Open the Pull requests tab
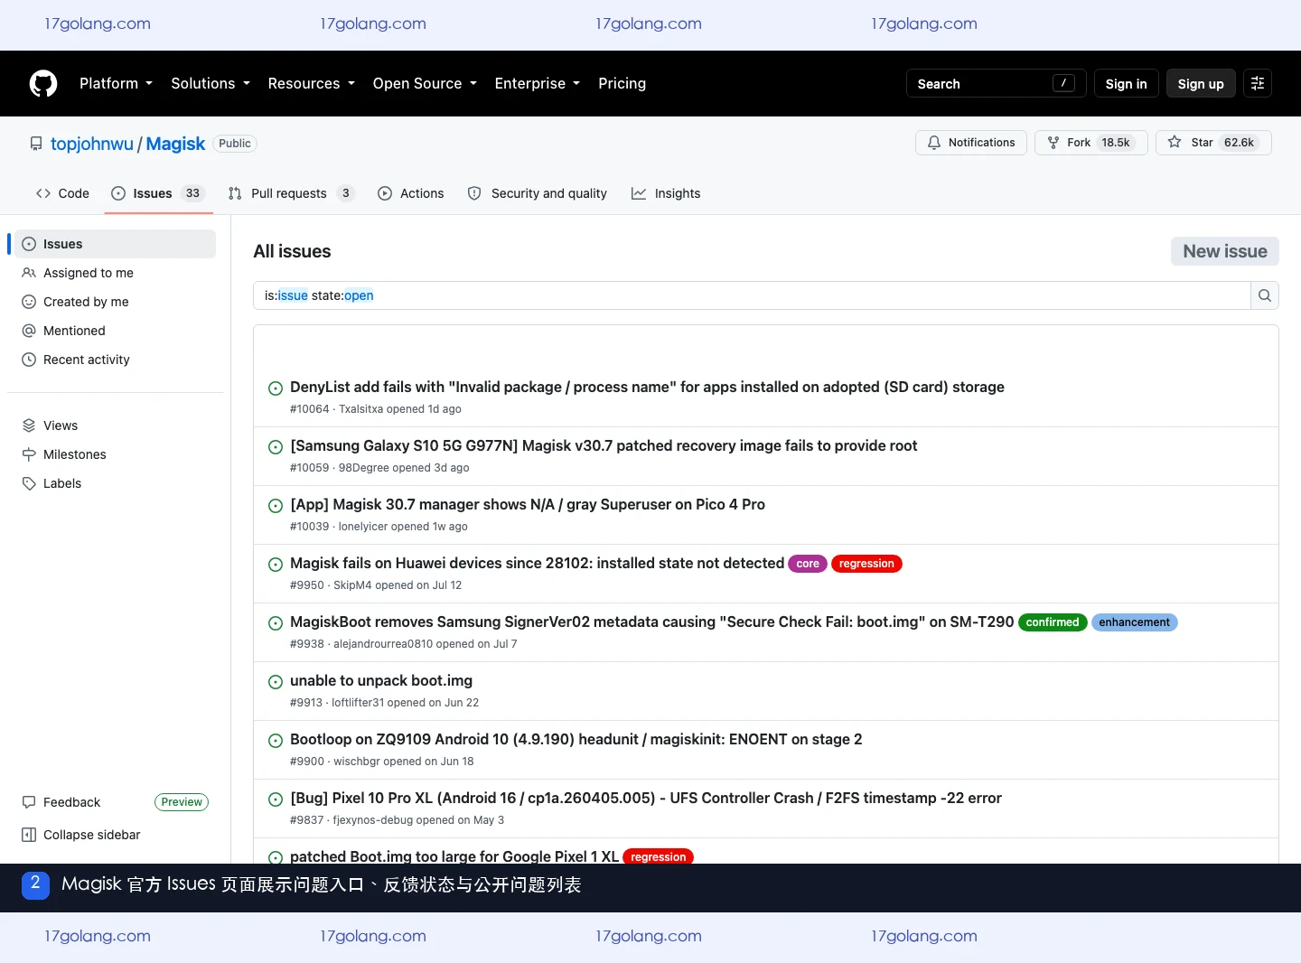This screenshot has height=963, width=1301. (x=291, y=193)
